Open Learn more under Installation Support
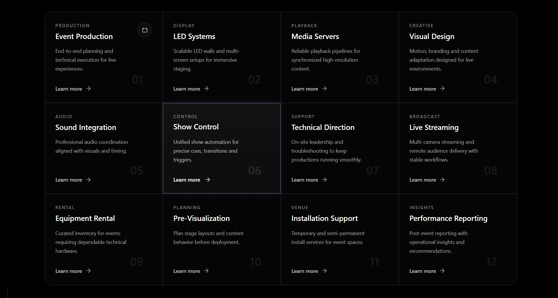 tap(305, 271)
